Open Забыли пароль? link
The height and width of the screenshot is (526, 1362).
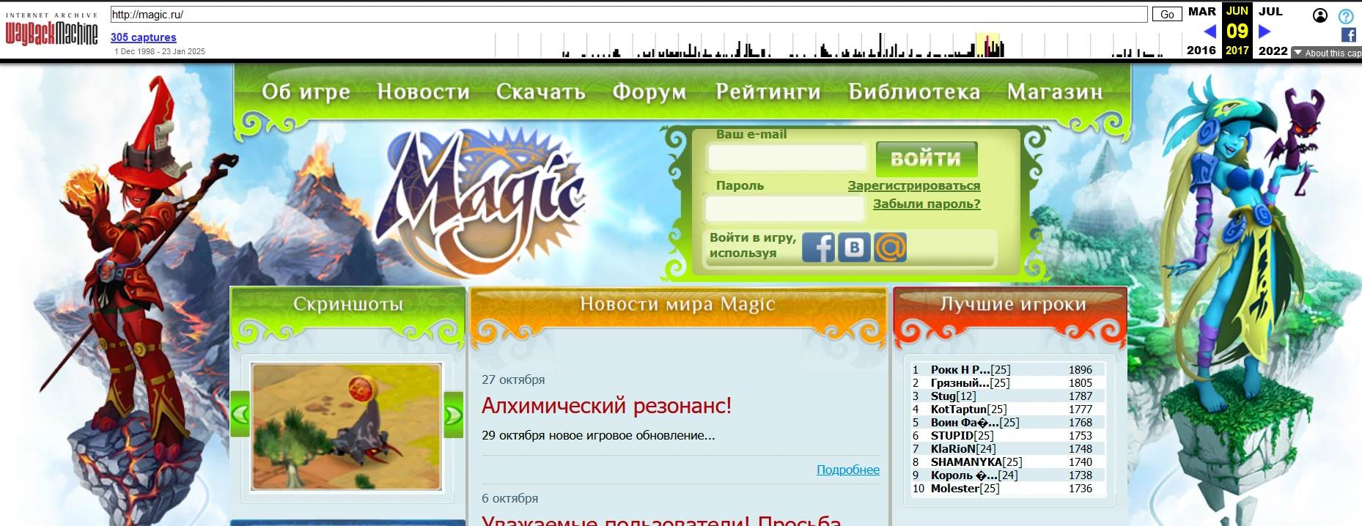point(927,204)
